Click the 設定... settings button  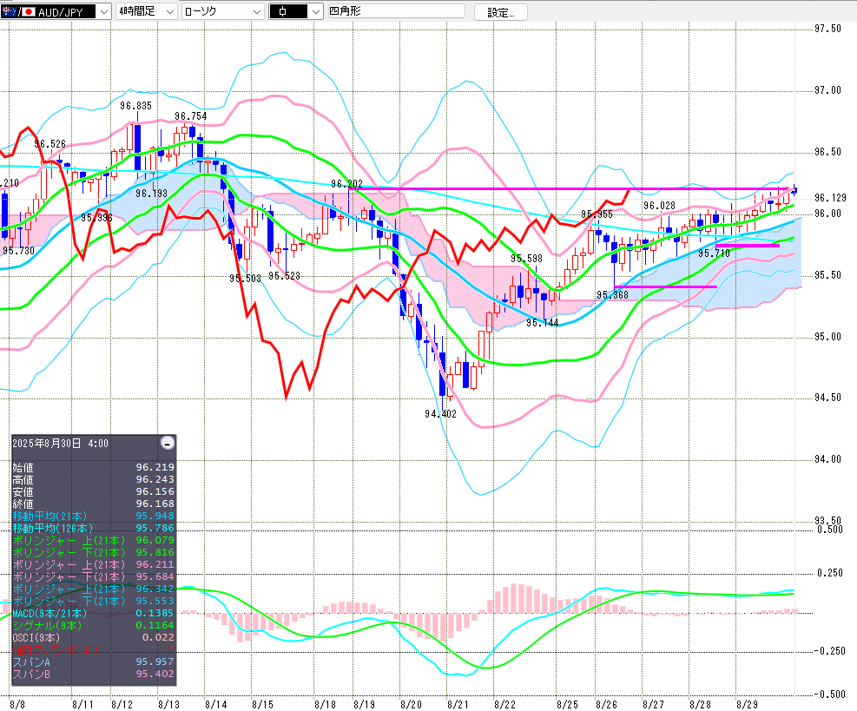[501, 12]
